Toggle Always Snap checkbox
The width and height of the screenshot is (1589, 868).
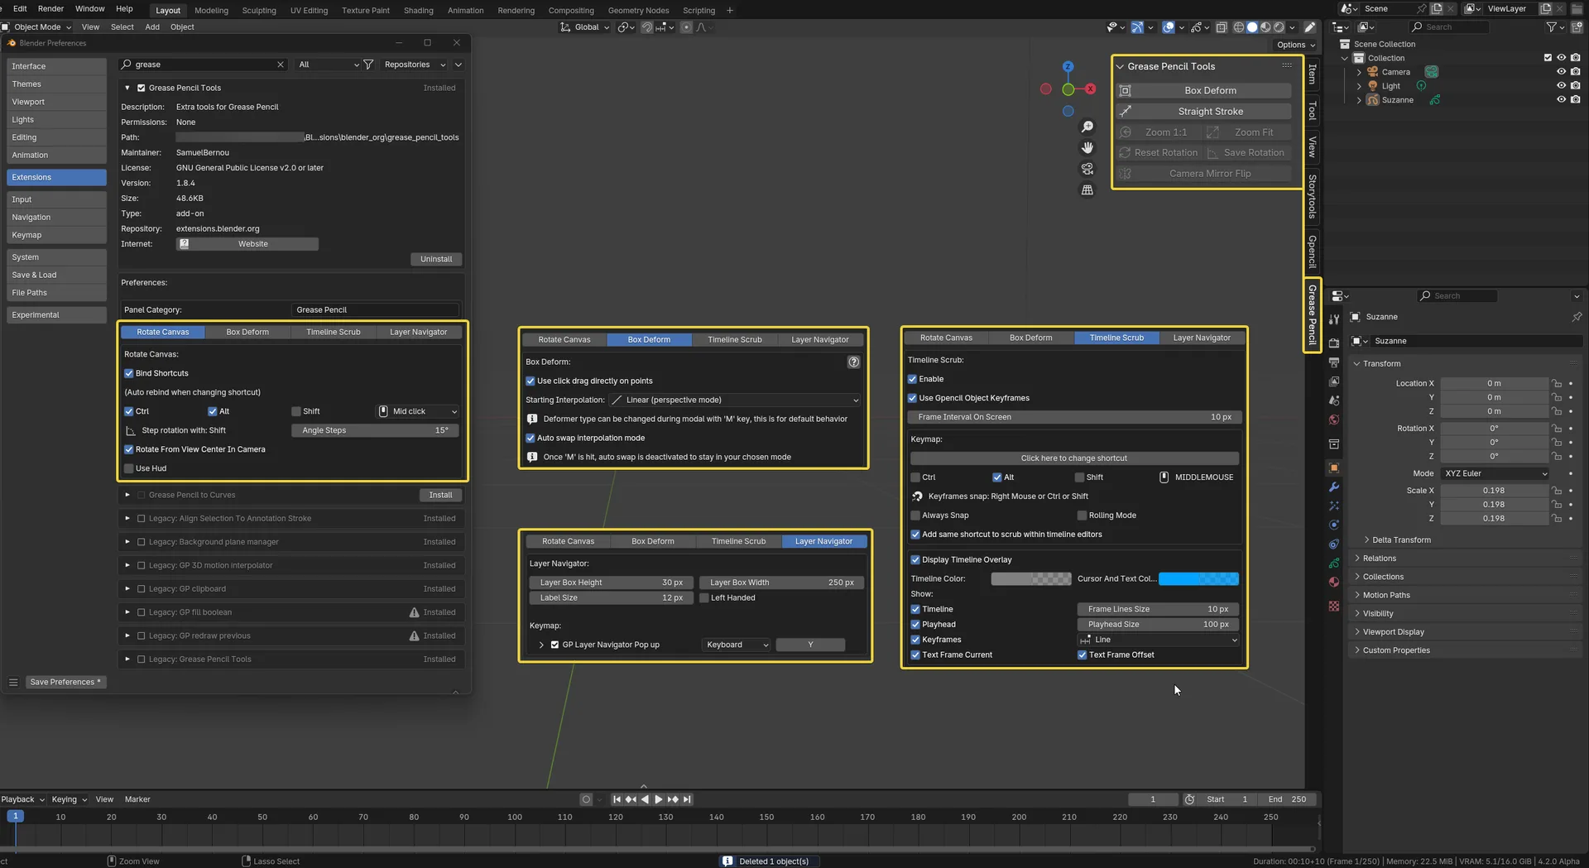(x=915, y=516)
